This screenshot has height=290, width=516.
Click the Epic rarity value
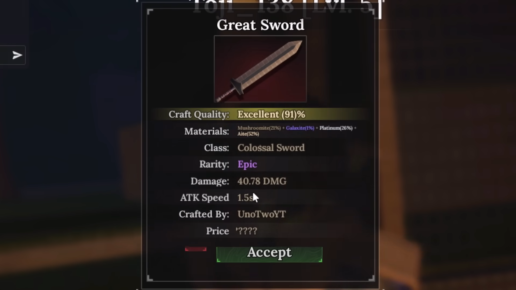pyautogui.click(x=247, y=164)
